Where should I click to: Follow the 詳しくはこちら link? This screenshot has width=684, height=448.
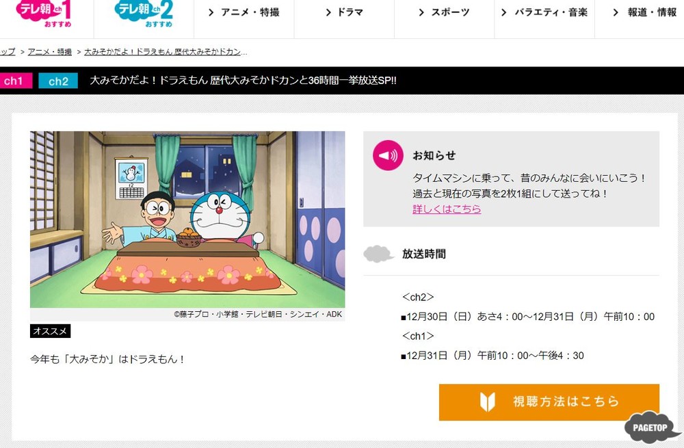[447, 209]
